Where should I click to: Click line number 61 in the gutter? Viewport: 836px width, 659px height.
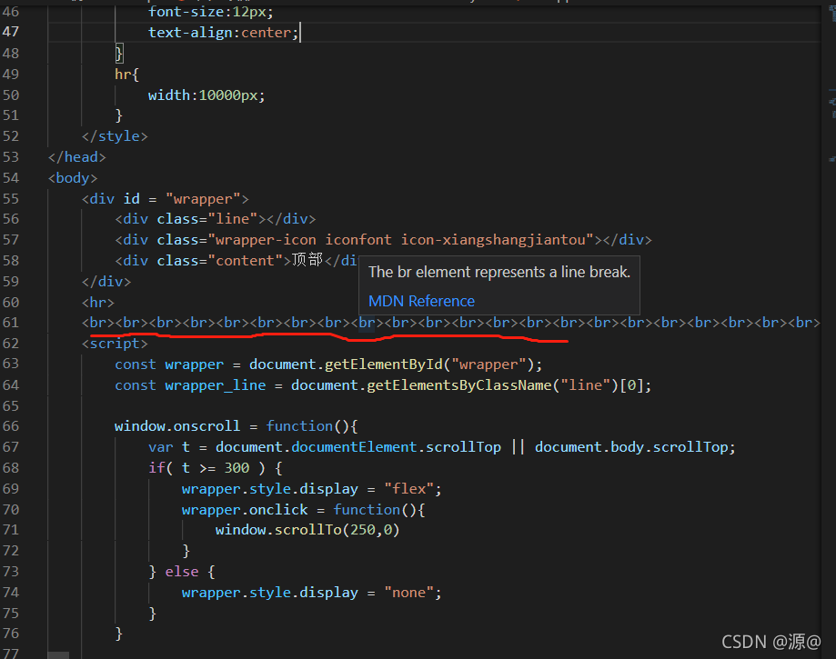pyautogui.click(x=11, y=323)
